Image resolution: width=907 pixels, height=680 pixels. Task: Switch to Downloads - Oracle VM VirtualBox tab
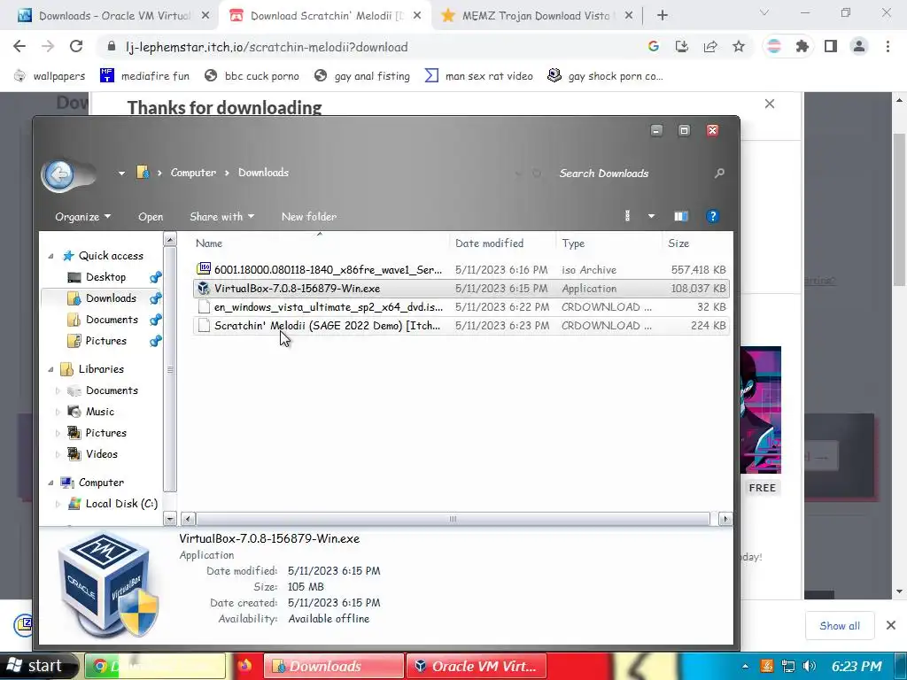point(113,16)
